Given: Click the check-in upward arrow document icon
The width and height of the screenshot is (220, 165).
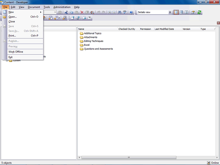Looking at the screenshot, I should click(x=73, y=18).
